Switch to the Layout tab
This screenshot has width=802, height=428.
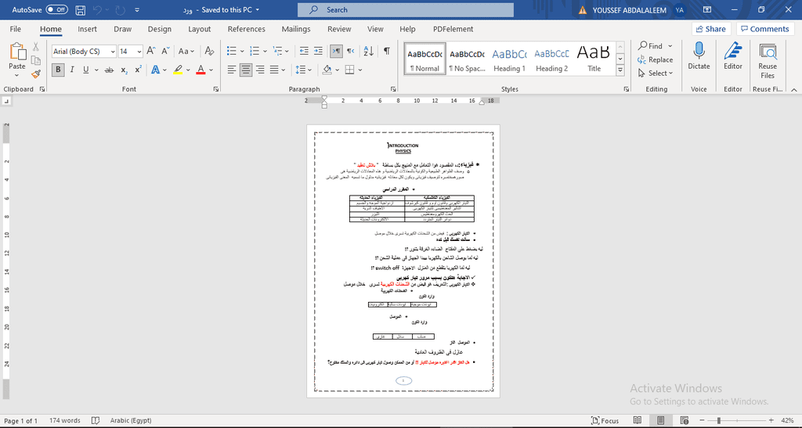(x=200, y=29)
